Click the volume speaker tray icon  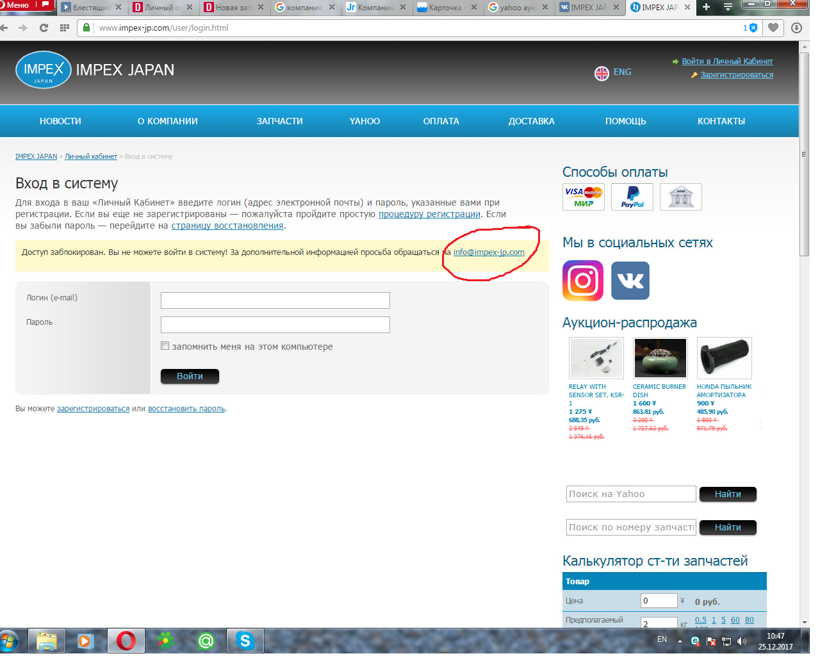[742, 641]
